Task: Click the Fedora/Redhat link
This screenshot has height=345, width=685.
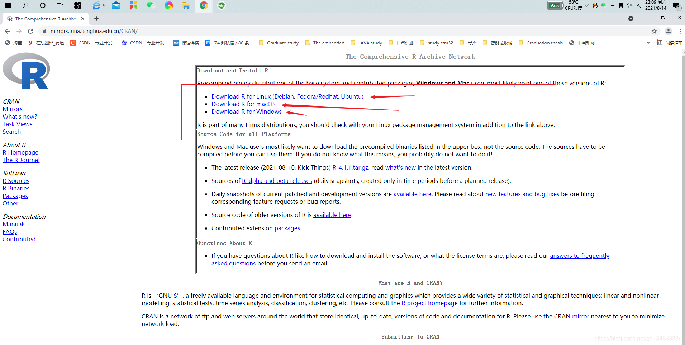Action: 317,96
